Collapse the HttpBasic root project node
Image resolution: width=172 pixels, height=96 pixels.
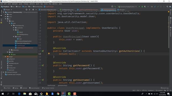click(x=3, y=12)
